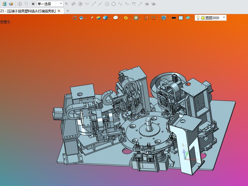248x186 pixels.
Task: Click the red square view icon
Action: [146, 18]
